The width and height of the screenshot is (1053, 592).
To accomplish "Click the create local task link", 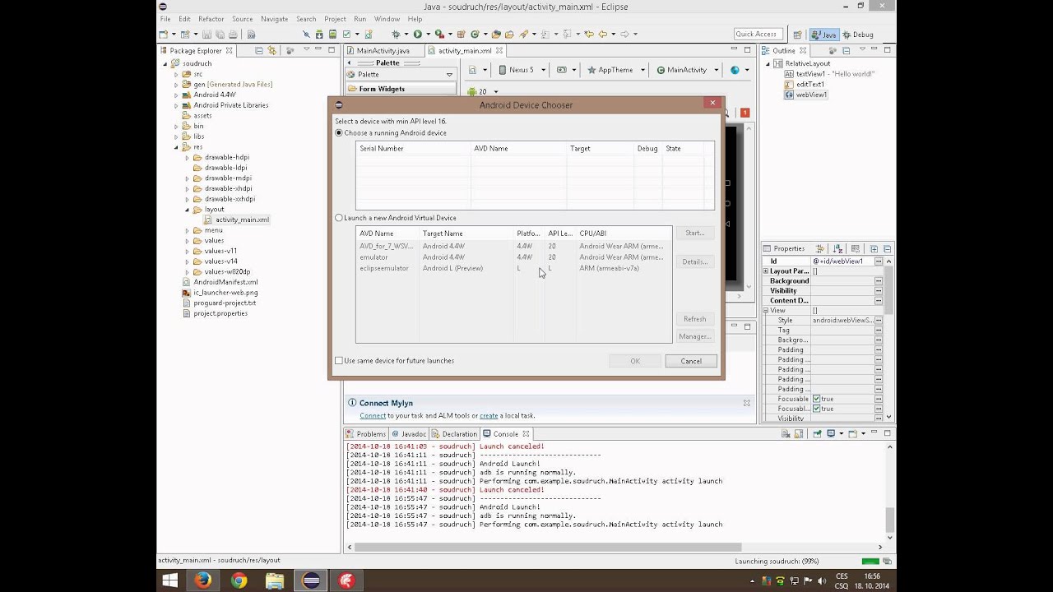I will [x=489, y=416].
